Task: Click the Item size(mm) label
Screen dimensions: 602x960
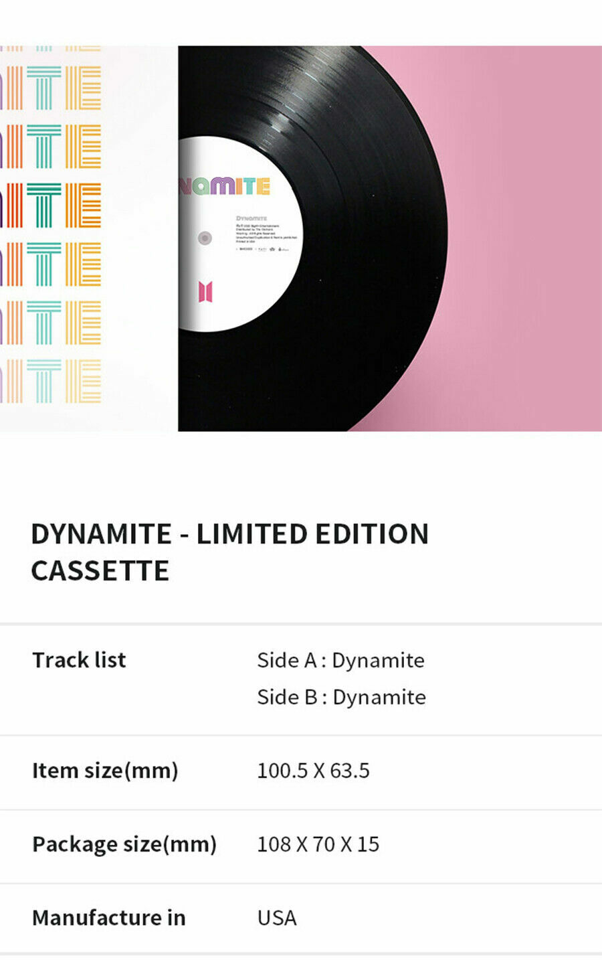Action: pyautogui.click(x=105, y=771)
